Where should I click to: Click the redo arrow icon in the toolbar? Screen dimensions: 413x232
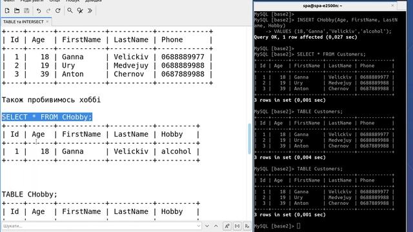tap(48, 10)
